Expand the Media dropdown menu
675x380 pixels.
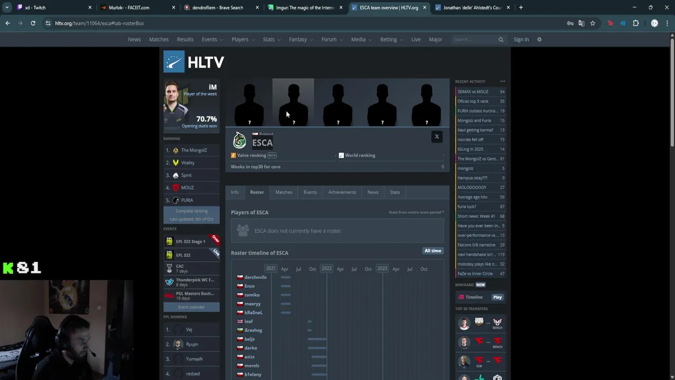click(362, 40)
